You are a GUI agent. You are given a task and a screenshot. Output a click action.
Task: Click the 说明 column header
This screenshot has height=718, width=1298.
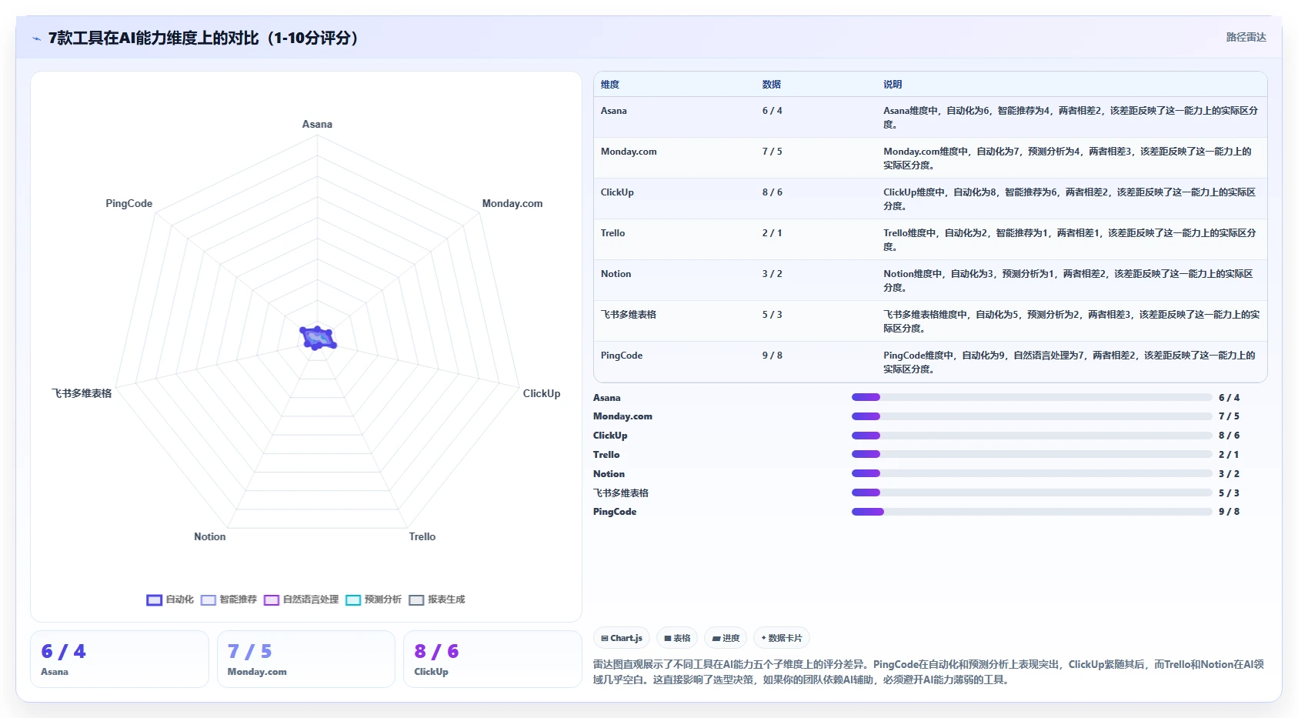click(x=893, y=85)
